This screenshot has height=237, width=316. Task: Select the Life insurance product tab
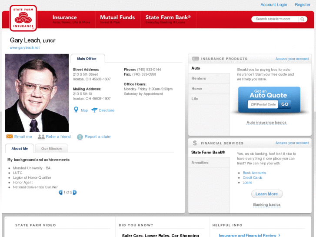click(x=209, y=99)
